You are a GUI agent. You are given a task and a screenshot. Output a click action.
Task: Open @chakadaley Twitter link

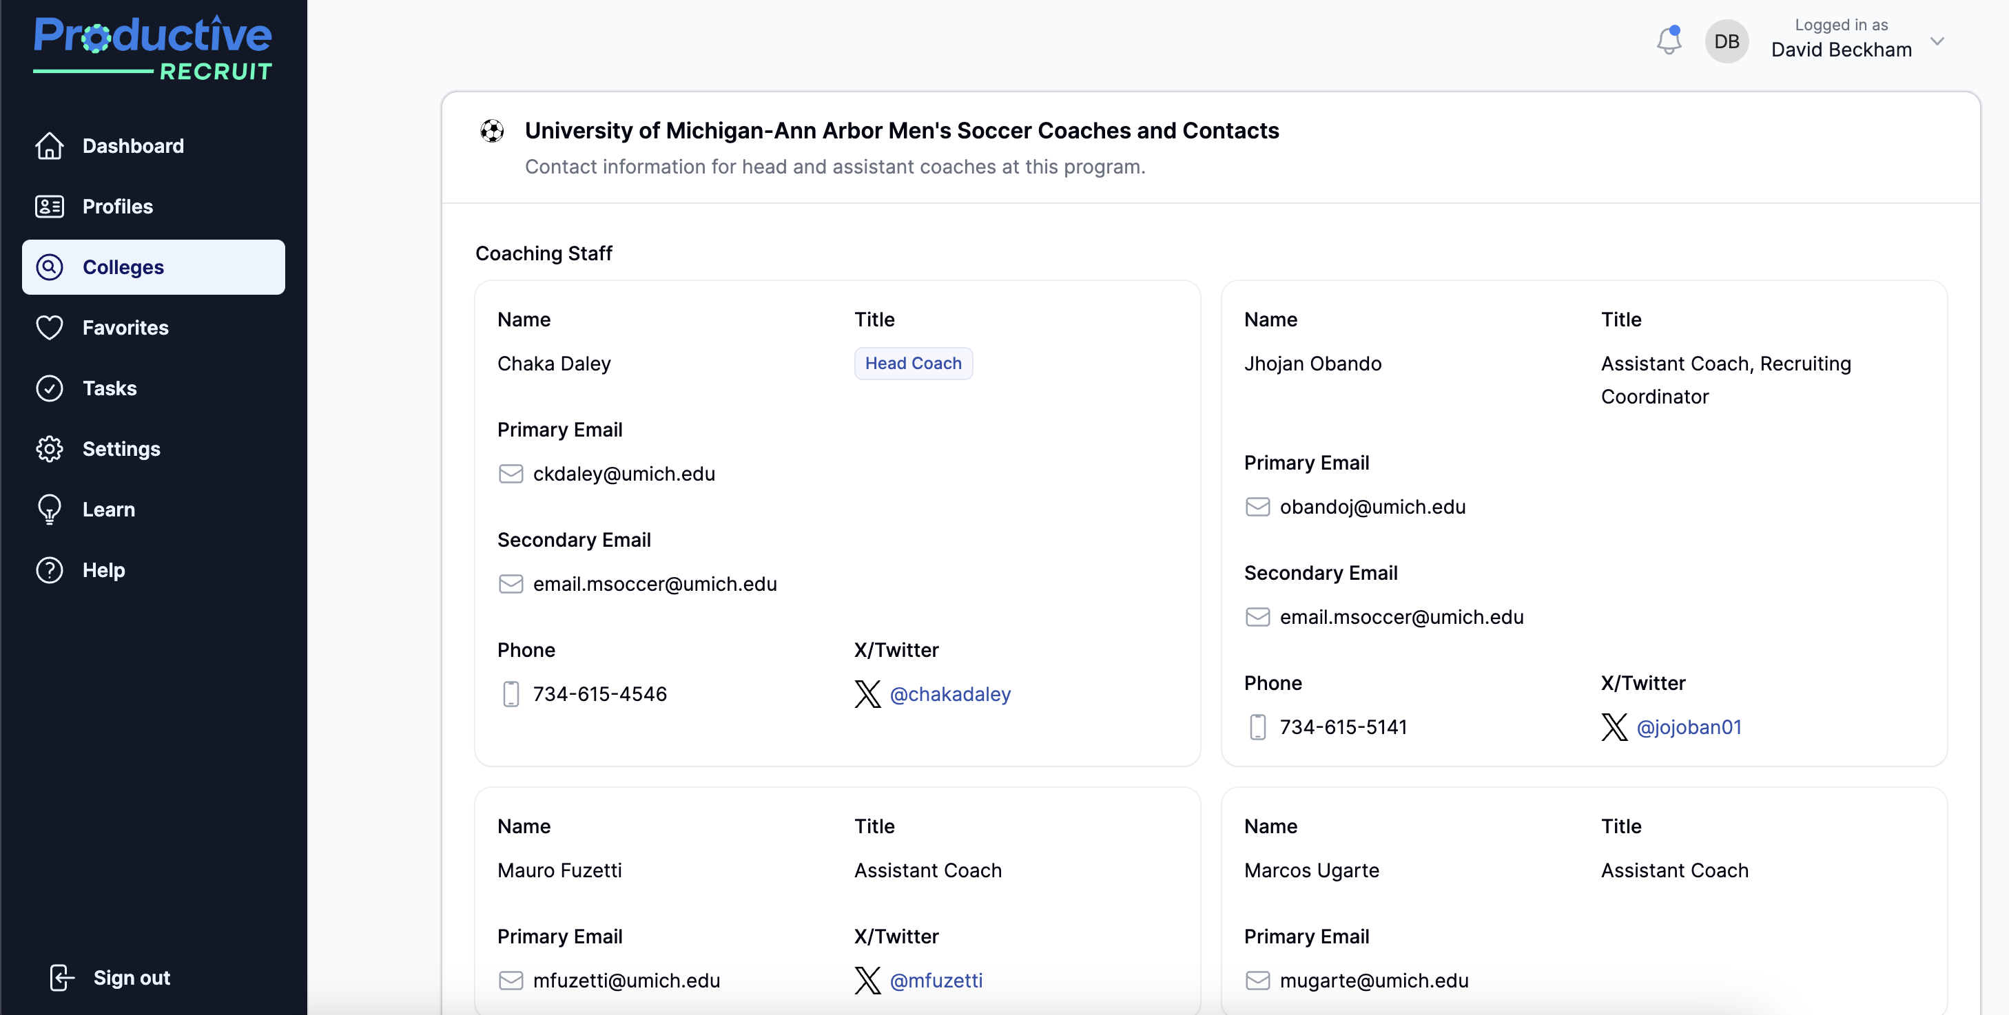950,694
